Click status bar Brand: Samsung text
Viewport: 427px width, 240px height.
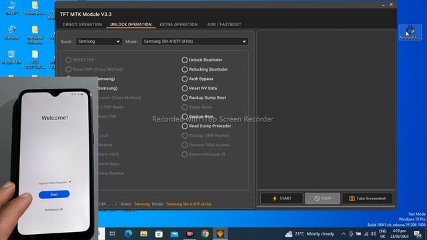[x=135, y=204]
